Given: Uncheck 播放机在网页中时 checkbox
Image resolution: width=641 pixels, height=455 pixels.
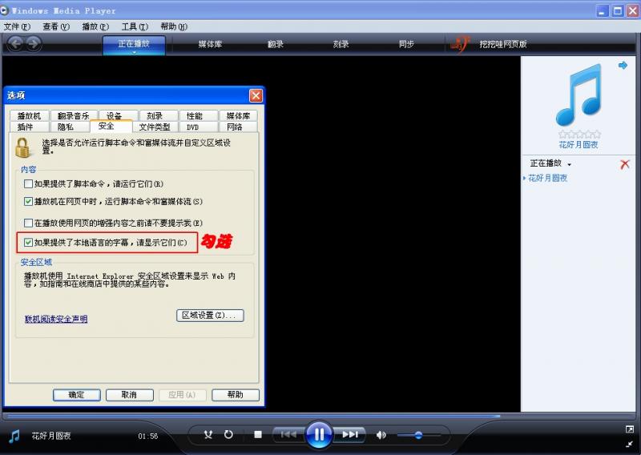Looking at the screenshot, I should (29, 202).
